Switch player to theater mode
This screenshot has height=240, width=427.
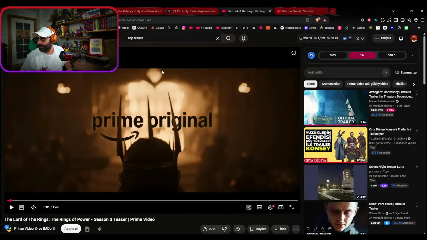pyautogui.click(x=281, y=207)
